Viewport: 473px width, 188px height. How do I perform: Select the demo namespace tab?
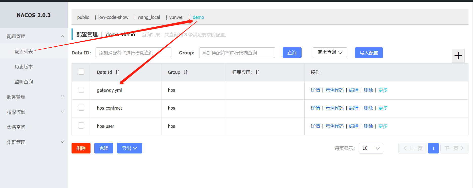pyautogui.click(x=198, y=17)
